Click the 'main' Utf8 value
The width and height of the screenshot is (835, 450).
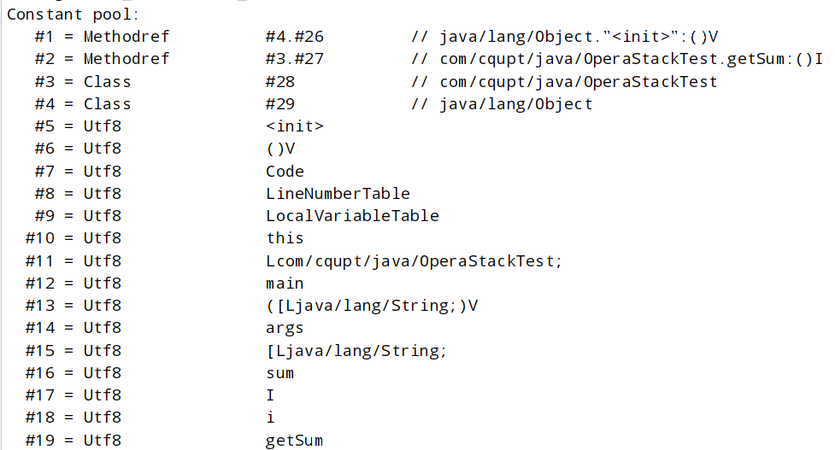pyautogui.click(x=285, y=284)
